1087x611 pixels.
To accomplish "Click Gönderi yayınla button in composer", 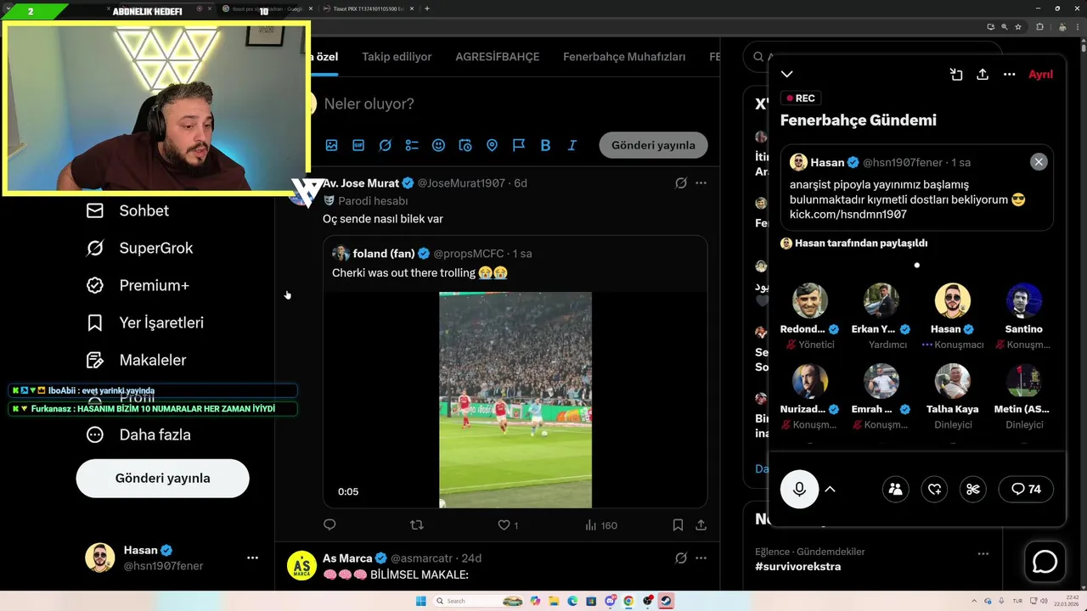I will pos(653,145).
